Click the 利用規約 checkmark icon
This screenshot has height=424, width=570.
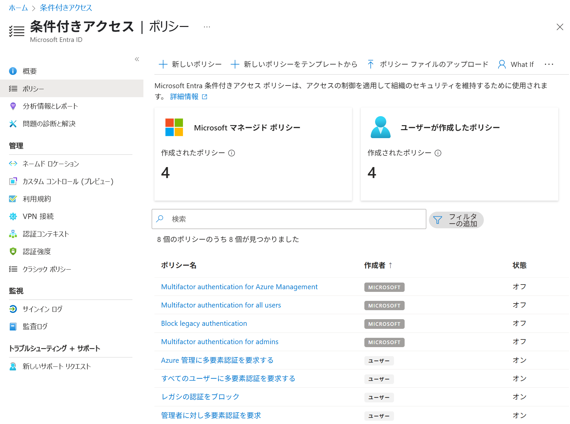coord(13,199)
